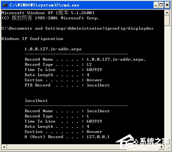
Task: Click the Windows IP Configuration line
Action: tap(32, 39)
